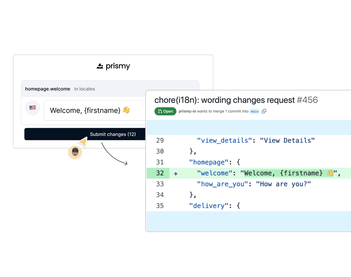Image resolution: width=351 pixels, height=277 pixels.
Task: Click the pull request icon in the Open badge
Action: click(160, 111)
